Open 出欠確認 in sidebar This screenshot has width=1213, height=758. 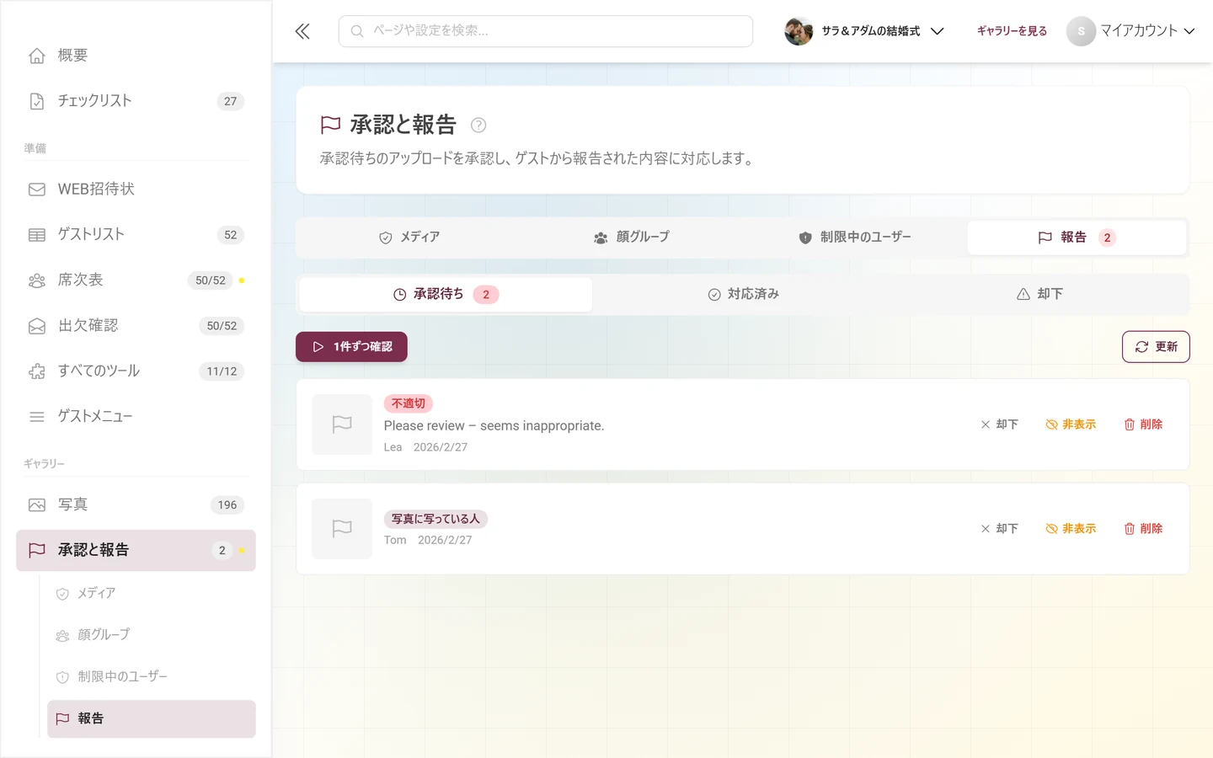[136, 326]
